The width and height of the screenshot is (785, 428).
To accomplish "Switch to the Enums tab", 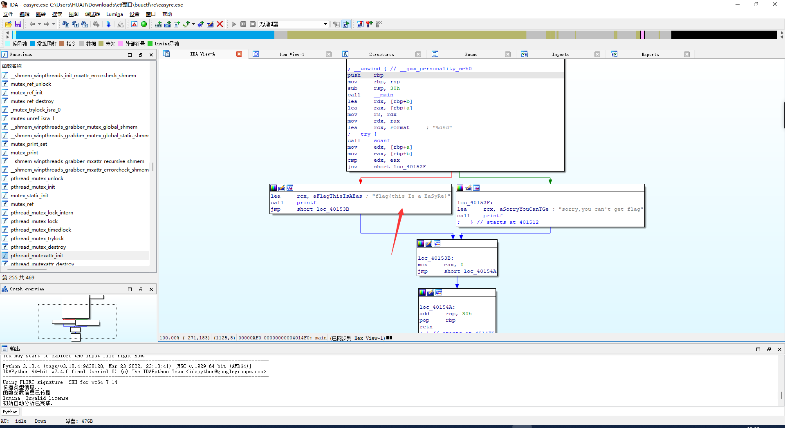I will pos(471,54).
